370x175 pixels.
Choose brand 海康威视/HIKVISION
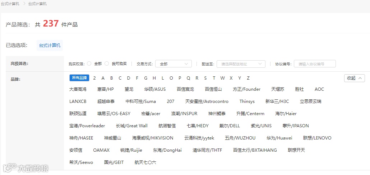153,138
